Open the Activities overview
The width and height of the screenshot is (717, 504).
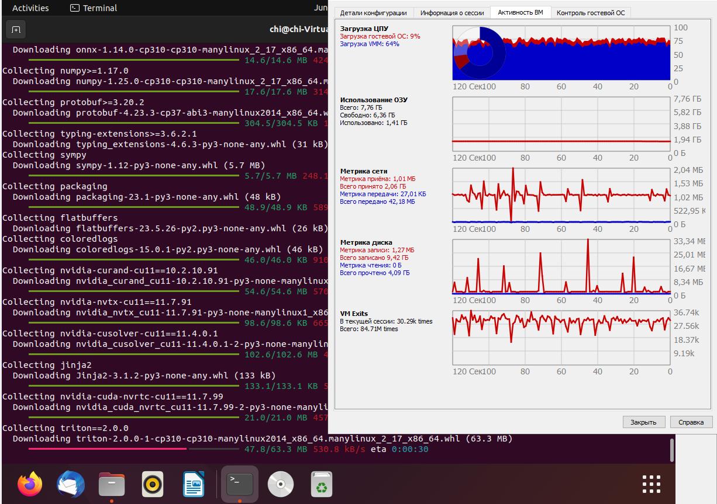[30, 8]
